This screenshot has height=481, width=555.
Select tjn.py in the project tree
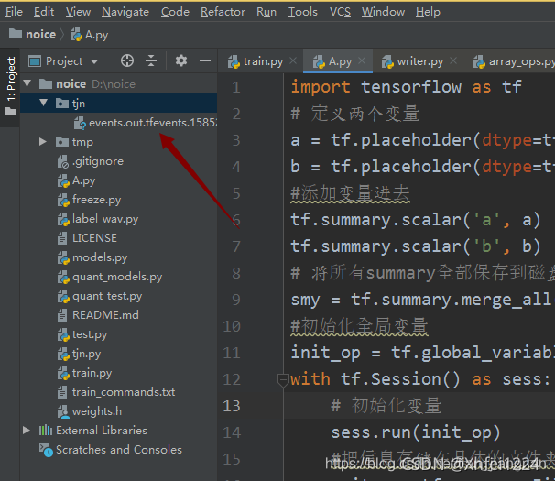tap(79, 354)
